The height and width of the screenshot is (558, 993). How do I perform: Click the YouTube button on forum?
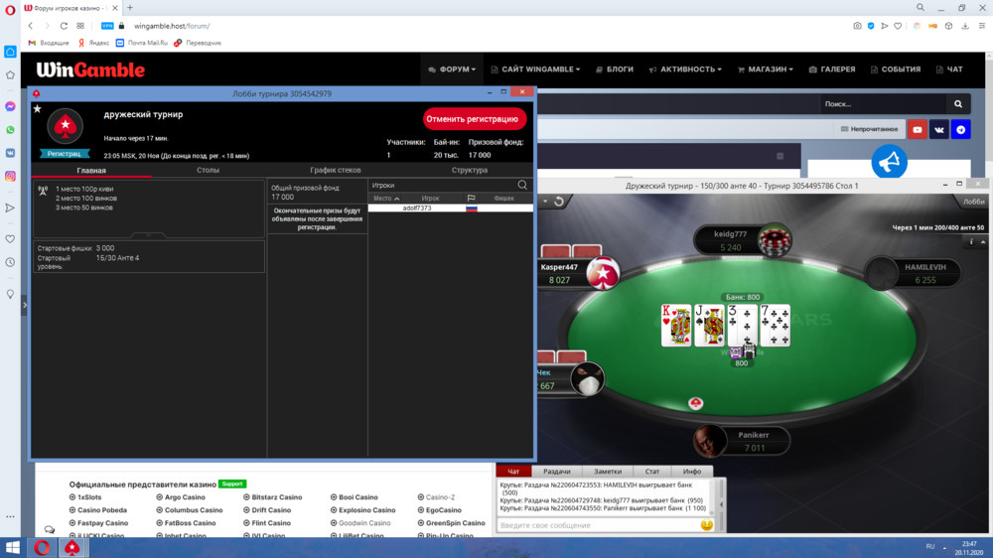tap(917, 129)
